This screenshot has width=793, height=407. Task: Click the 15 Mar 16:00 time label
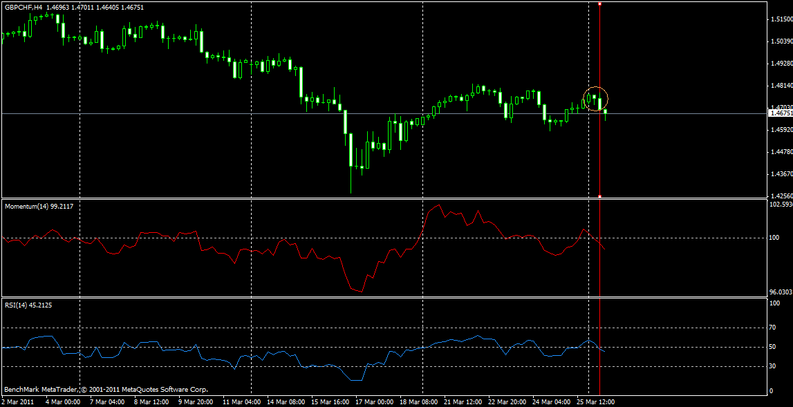tap(330, 402)
